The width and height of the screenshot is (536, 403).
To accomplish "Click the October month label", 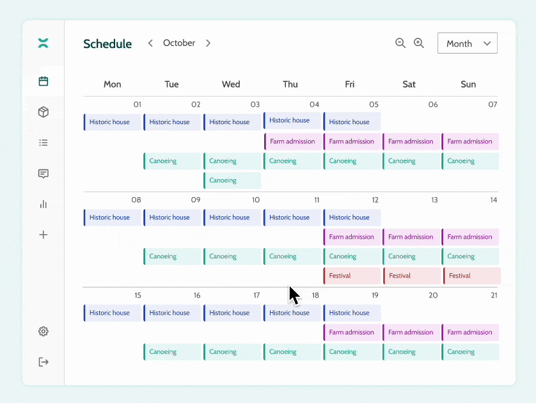I will coord(179,43).
